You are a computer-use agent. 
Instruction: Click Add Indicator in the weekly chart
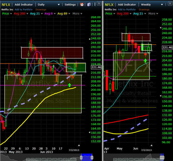127,5
